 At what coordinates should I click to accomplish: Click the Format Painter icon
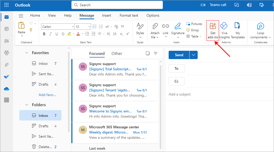(x=31, y=30)
